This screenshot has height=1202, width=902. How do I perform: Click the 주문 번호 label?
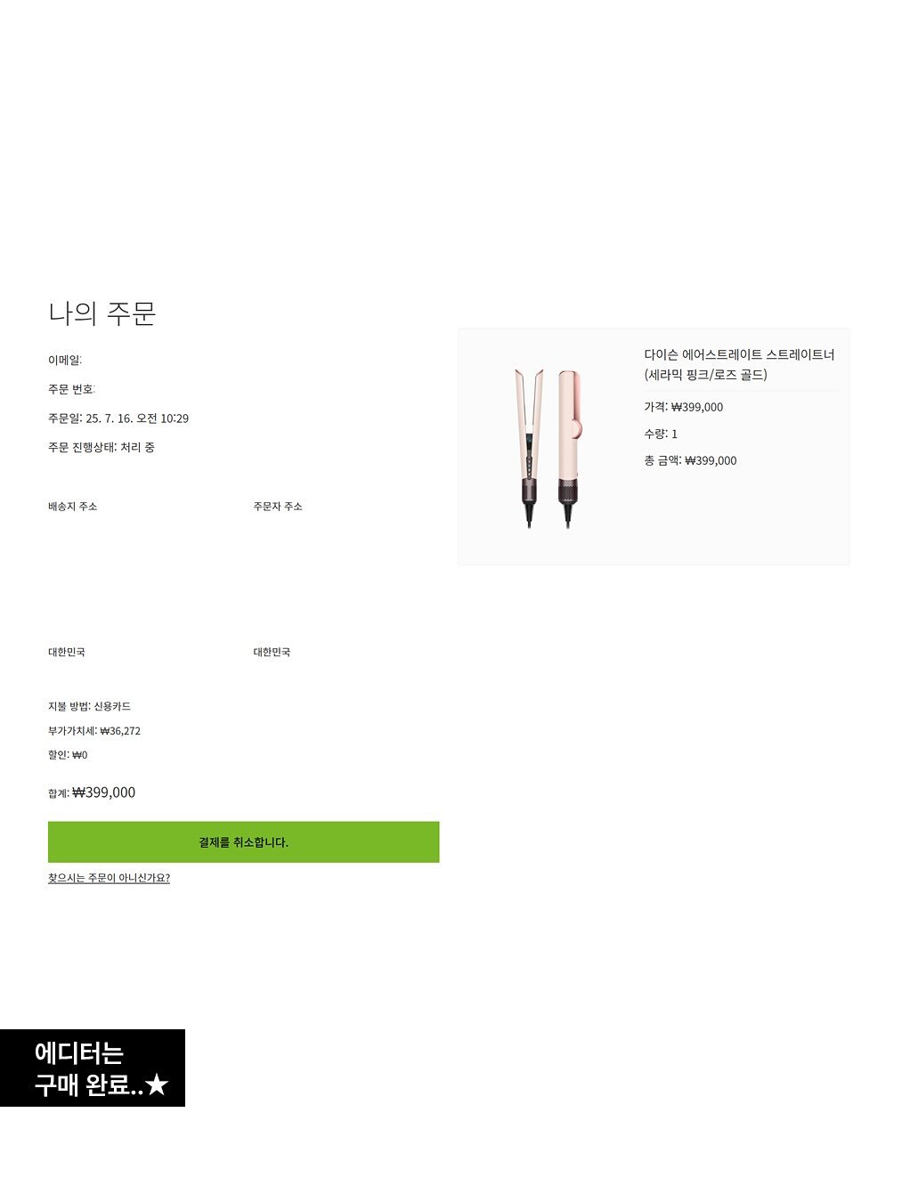coord(71,389)
